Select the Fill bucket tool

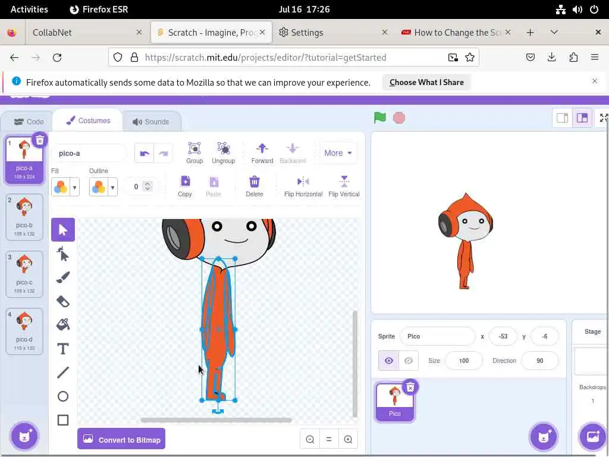pos(63,324)
